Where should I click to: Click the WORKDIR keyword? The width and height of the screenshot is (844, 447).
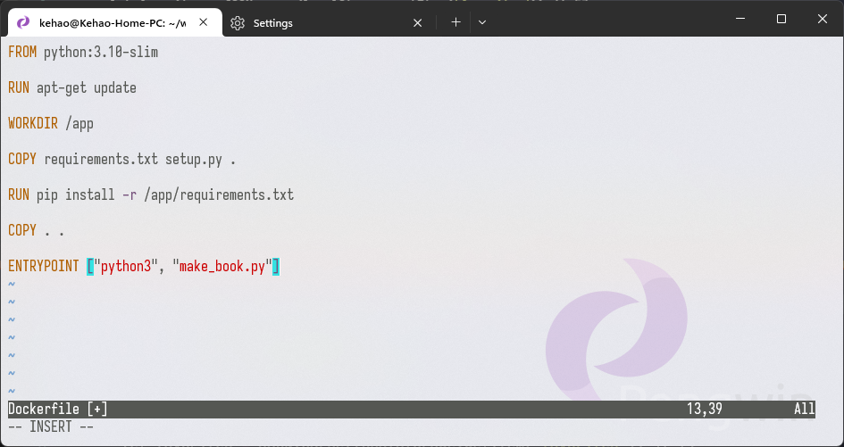point(33,123)
